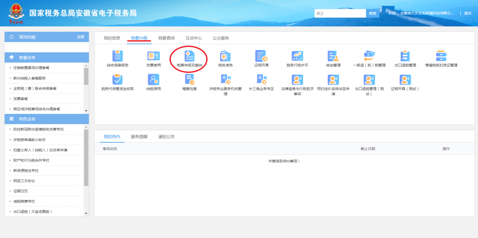Click the 截止日期 column header
The height and width of the screenshot is (238, 478).
pyautogui.click(x=368, y=149)
